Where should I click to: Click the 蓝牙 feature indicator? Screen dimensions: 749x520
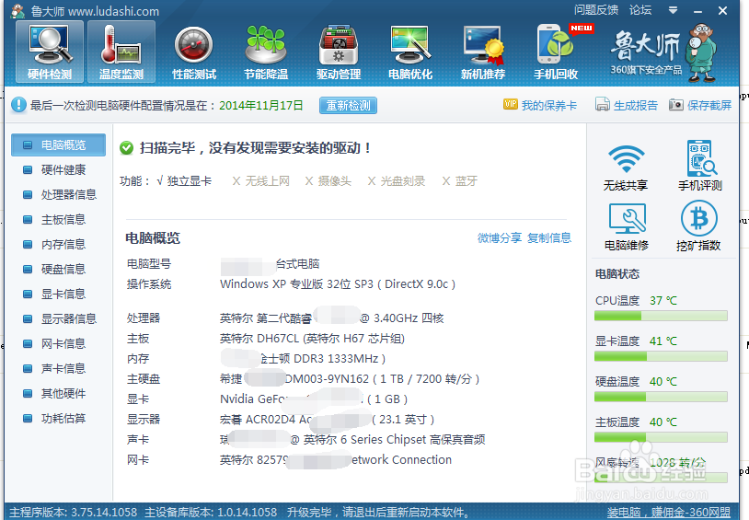459,181
